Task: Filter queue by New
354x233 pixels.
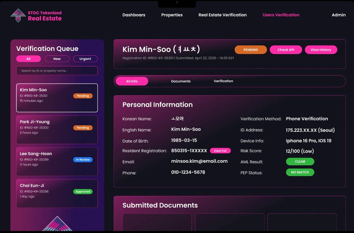Action: click(57, 59)
